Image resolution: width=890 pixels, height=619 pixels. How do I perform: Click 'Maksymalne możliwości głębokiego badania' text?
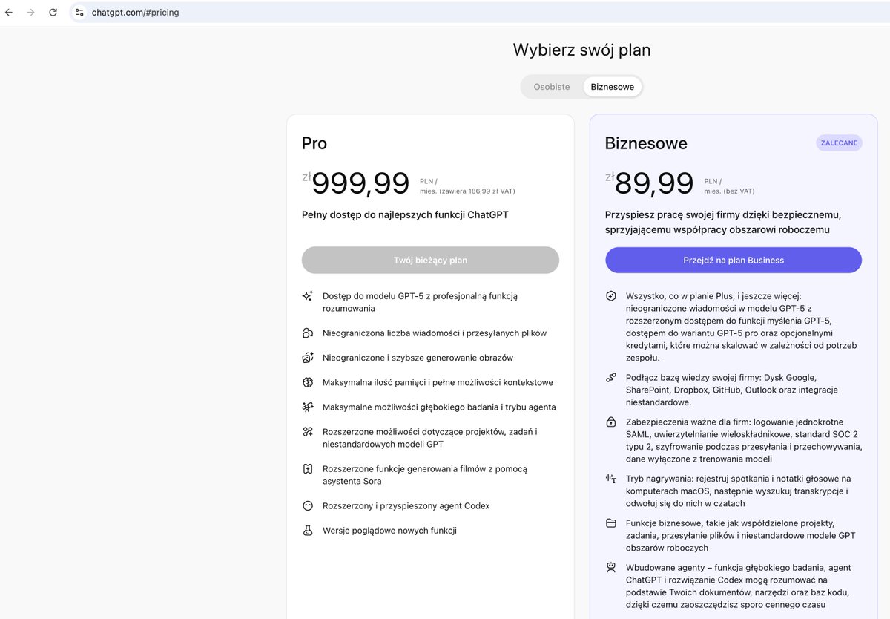pos(439,407)
